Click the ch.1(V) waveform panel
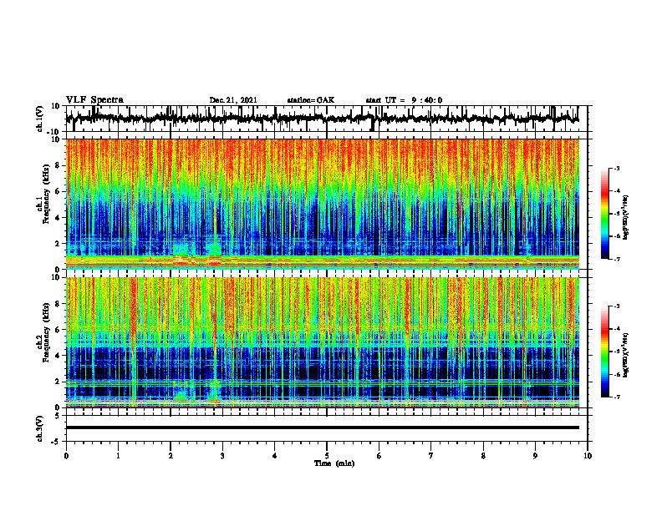Image resolution: width=662 pixels, height=511 pixels. pos(327,119)
